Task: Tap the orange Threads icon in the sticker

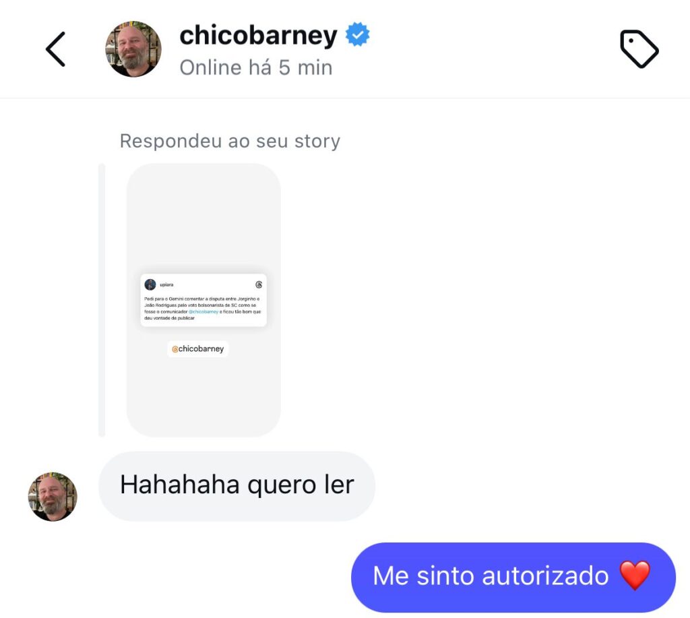Action: [x=175, y=349]
